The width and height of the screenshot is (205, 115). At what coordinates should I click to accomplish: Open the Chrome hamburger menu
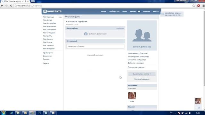[204, 6]
